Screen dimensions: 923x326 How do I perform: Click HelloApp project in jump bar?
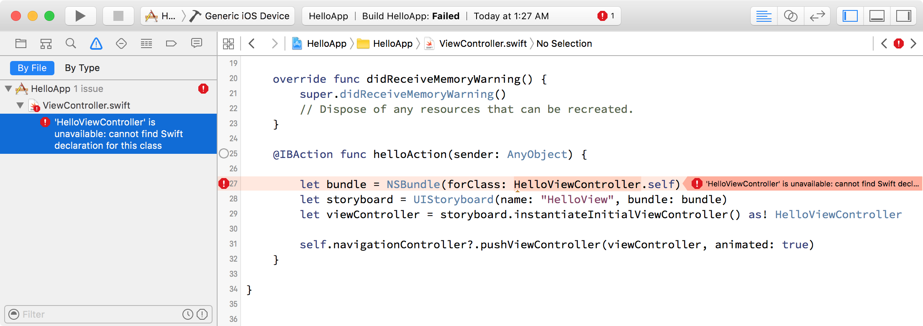(320, 43)
